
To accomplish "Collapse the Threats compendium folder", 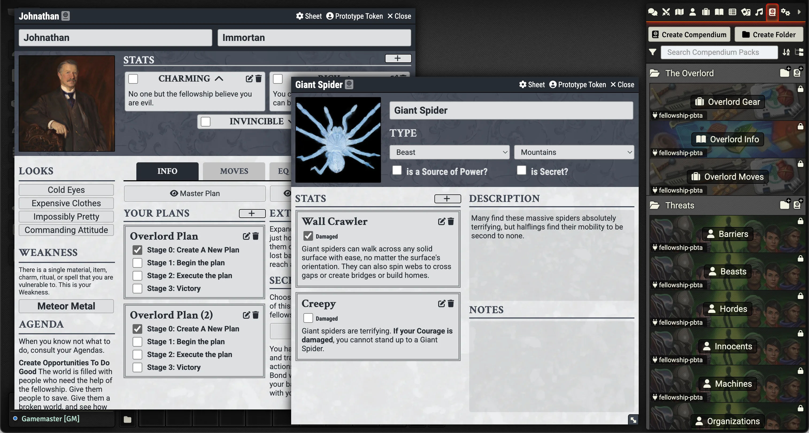I will coord(679,205).
